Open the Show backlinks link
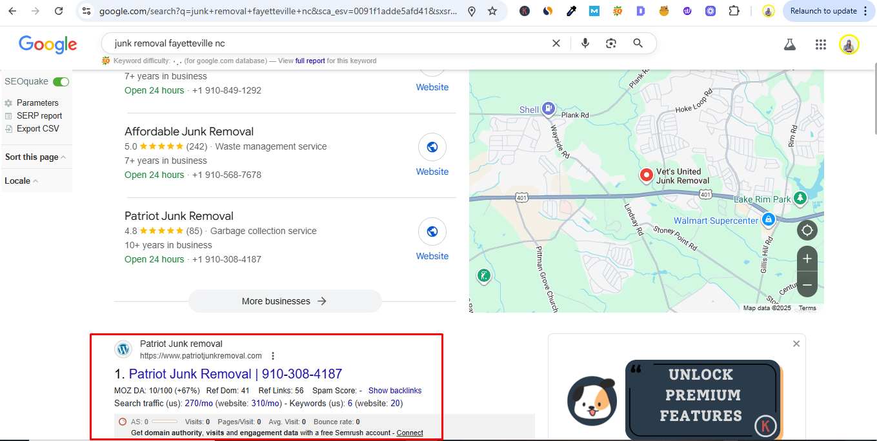The image size is (877, 441). point(395,391)
